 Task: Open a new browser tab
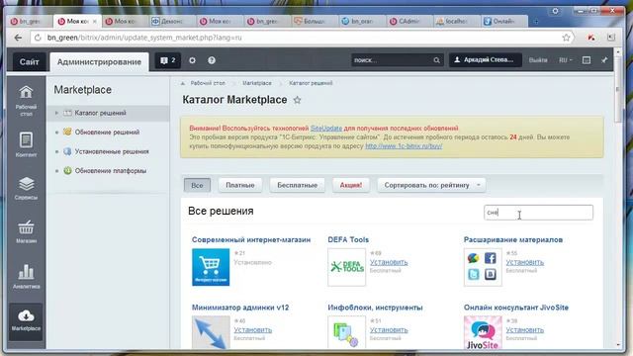pos(536,22)
